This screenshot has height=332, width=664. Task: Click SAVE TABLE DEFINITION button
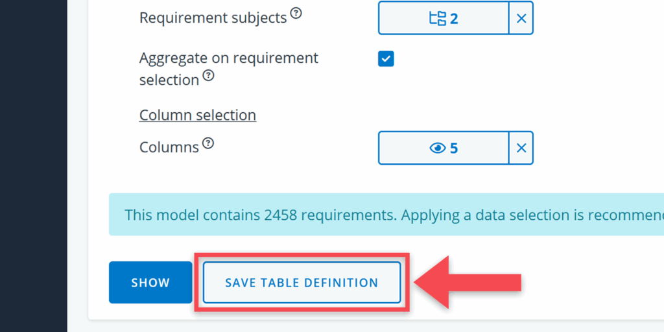click(x=302, y=283)
